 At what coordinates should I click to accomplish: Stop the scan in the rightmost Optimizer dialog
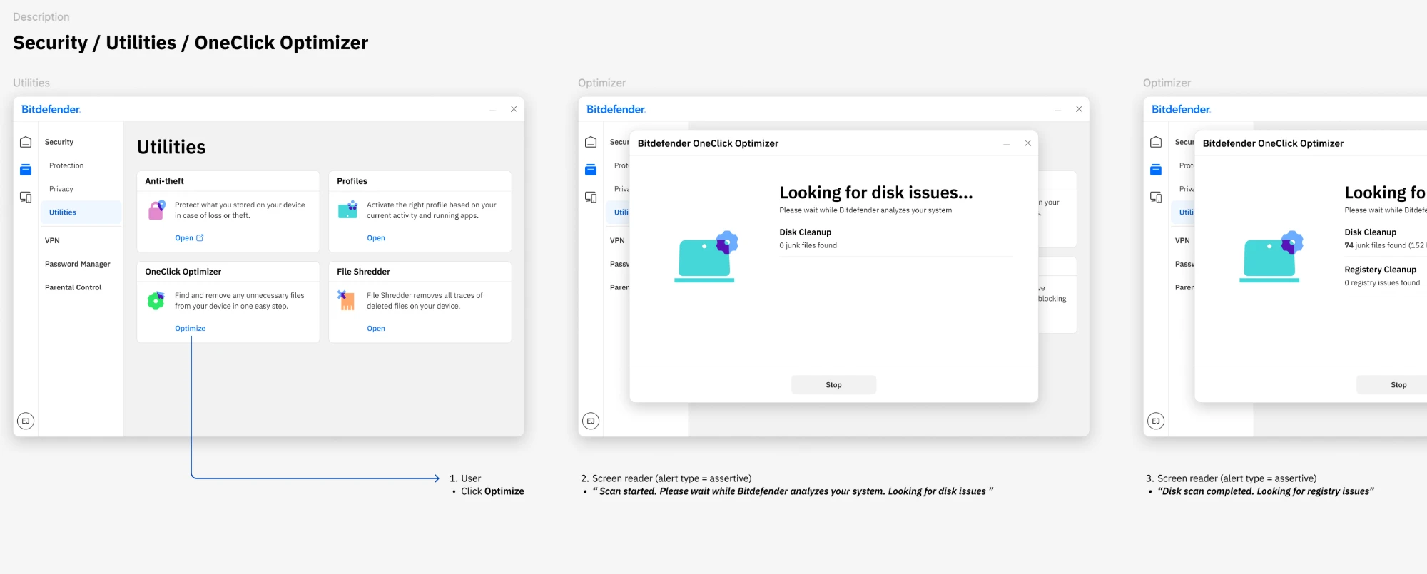click(1398, 385)
